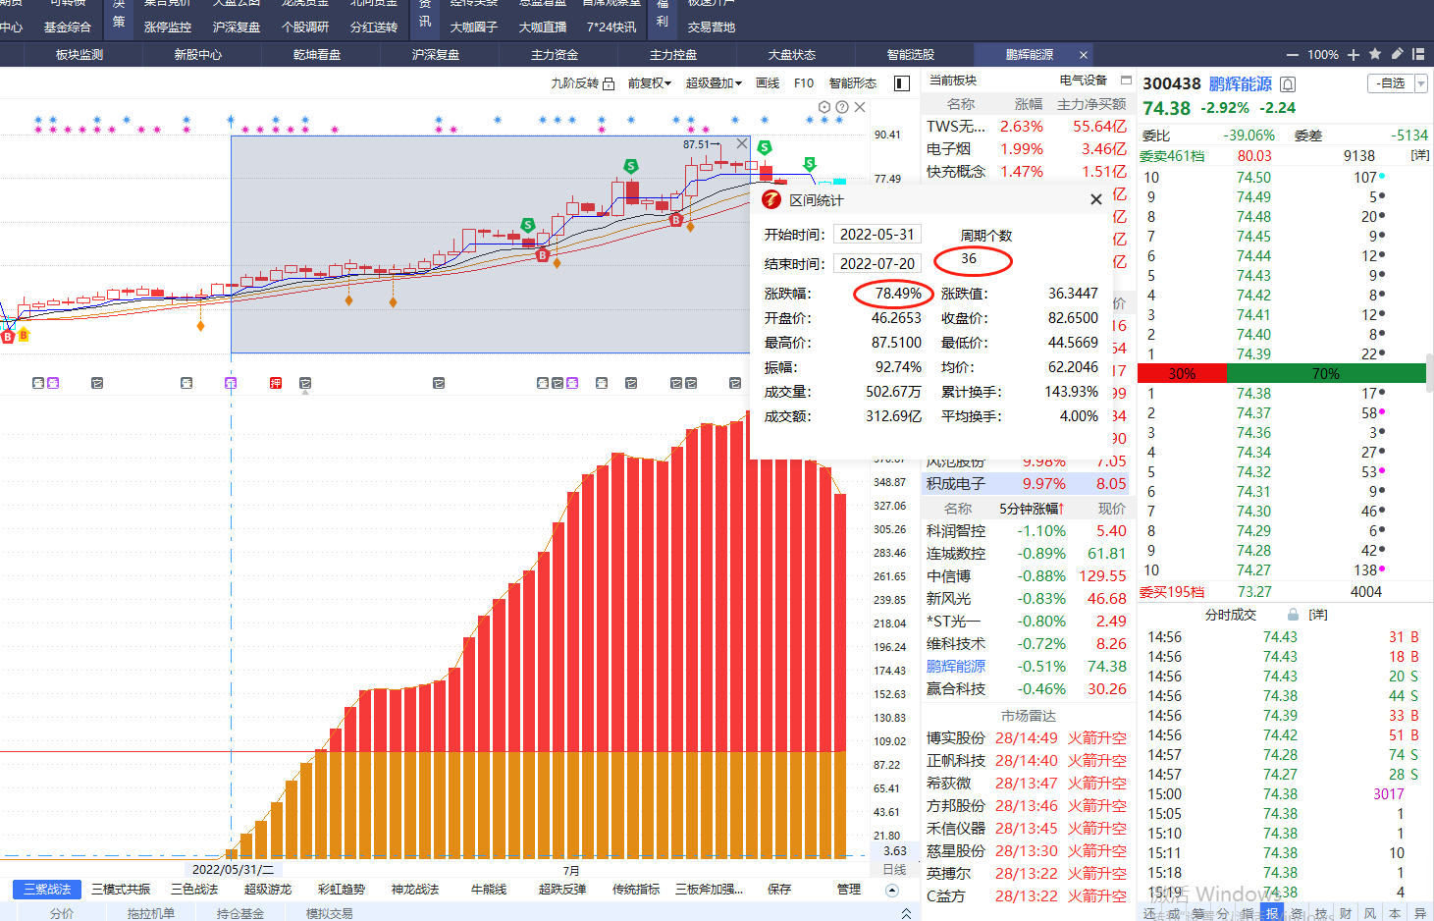Screen dimensions: 1434x921
Task: Open the layout panel icon at far top right
Action: (x=1417, y=54)
